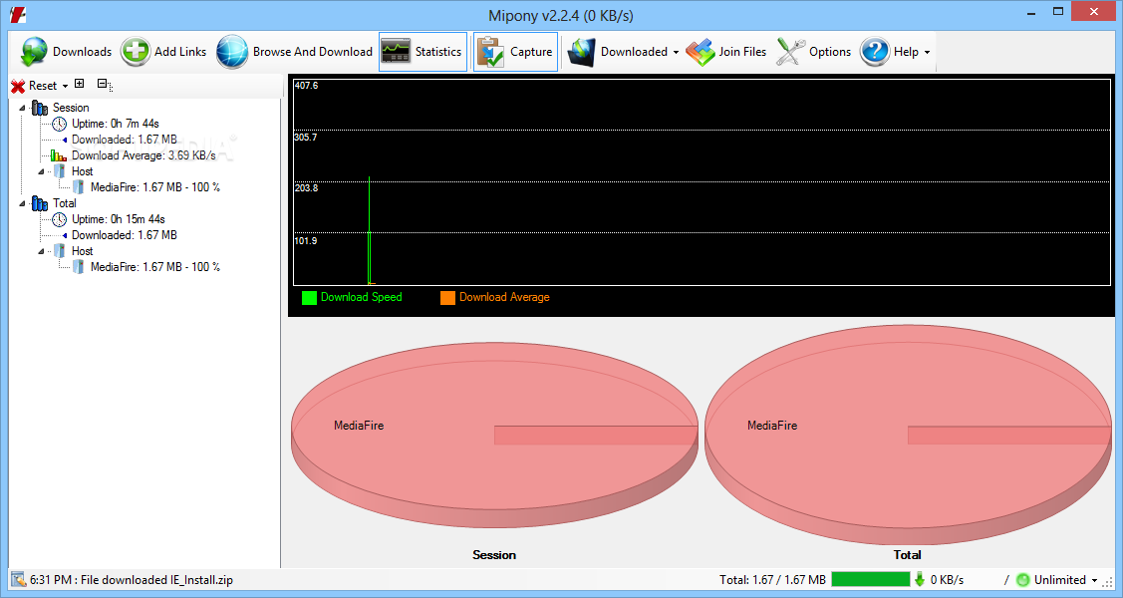Click the '0 KB/s' status bar speed
1123x598 pixels.
coord(947,580)
